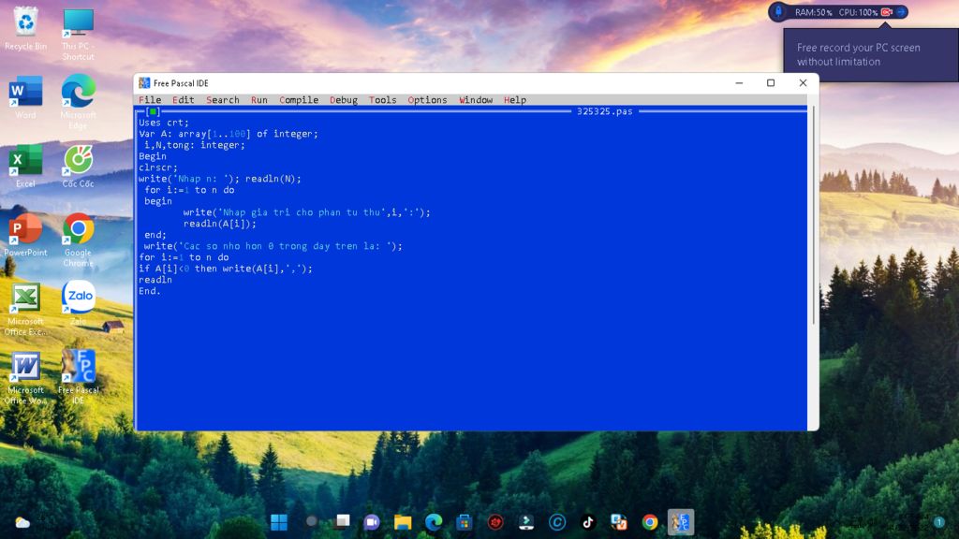Open TikTok from taskbar
This screenshot has height=539, width=959.
coord(588,522)
